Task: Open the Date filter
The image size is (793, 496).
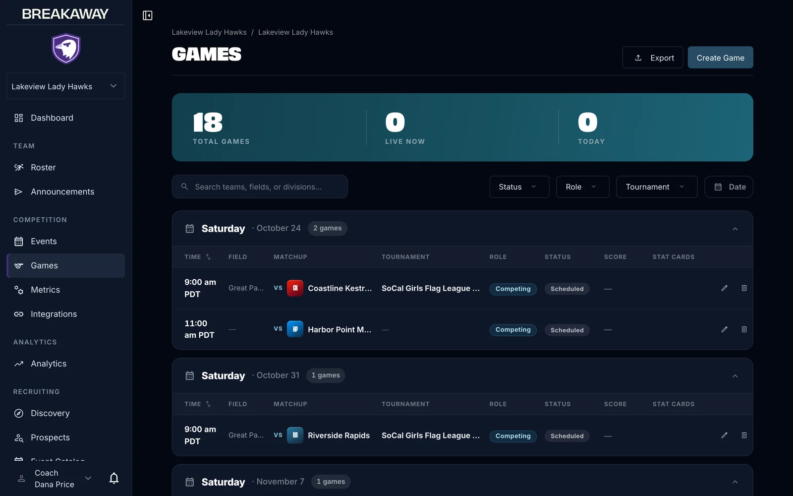Action: coord(729,187)
